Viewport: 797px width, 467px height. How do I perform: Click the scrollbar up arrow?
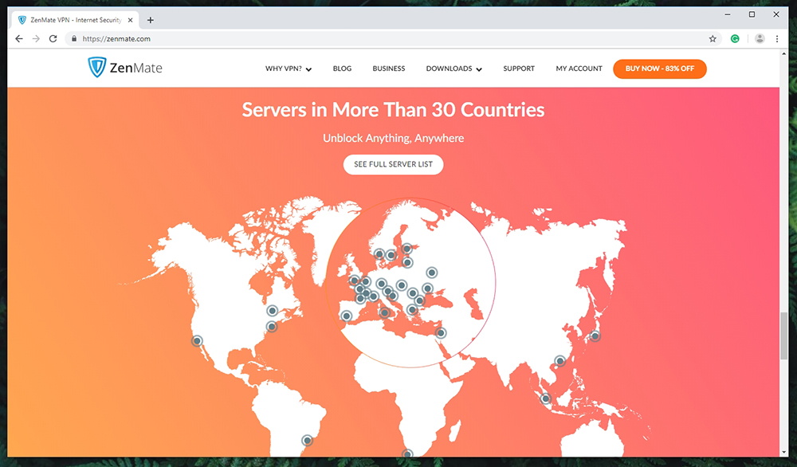(x=783, y=54)
